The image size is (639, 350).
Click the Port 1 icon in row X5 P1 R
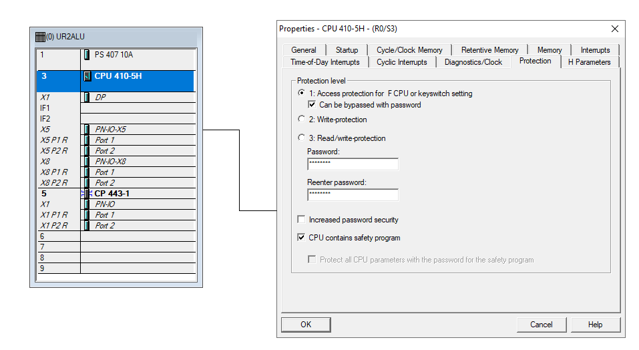pyautogui.click(x=87, y=140)
